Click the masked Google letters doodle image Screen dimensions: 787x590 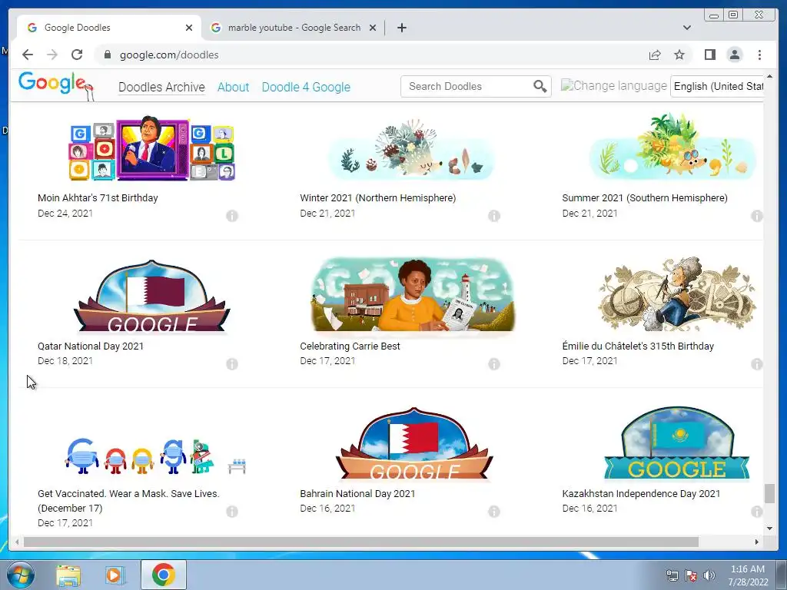coord(155,456)
